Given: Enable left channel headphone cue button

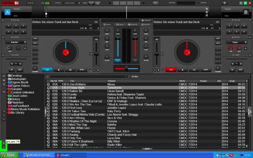Looking at the screenshot, I should (118, 60).
